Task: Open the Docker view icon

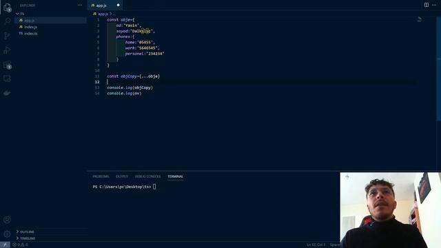Action: tap(7, 93)
